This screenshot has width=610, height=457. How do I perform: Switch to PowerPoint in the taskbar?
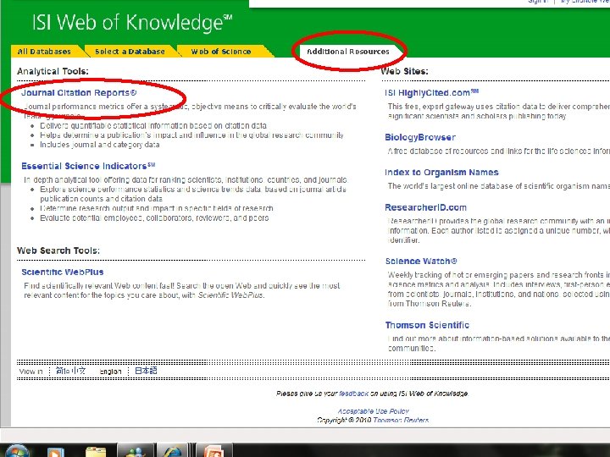coord(213,451)
